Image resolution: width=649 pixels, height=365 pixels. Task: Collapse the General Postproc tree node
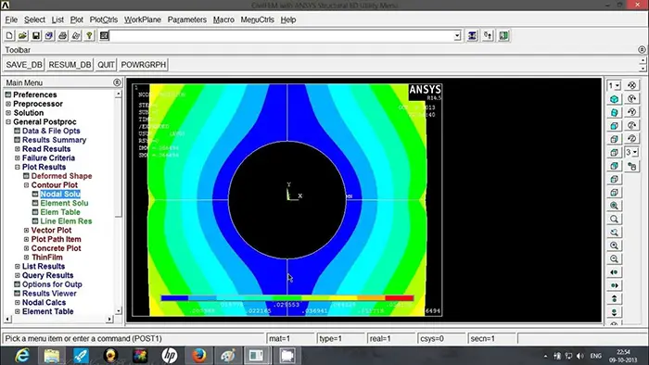coord(8,122)
